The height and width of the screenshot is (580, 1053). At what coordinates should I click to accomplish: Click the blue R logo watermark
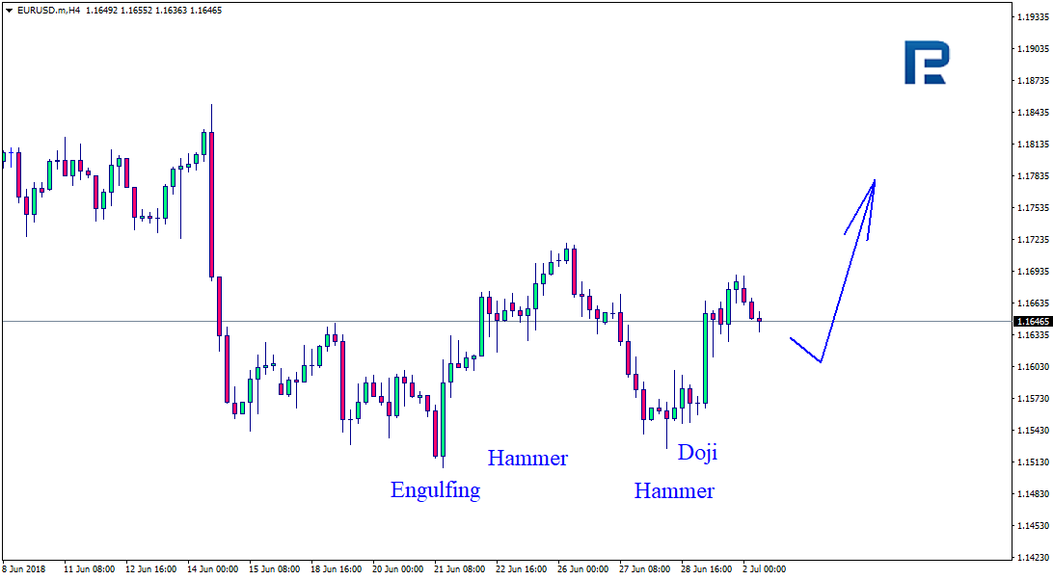[927, 63]
